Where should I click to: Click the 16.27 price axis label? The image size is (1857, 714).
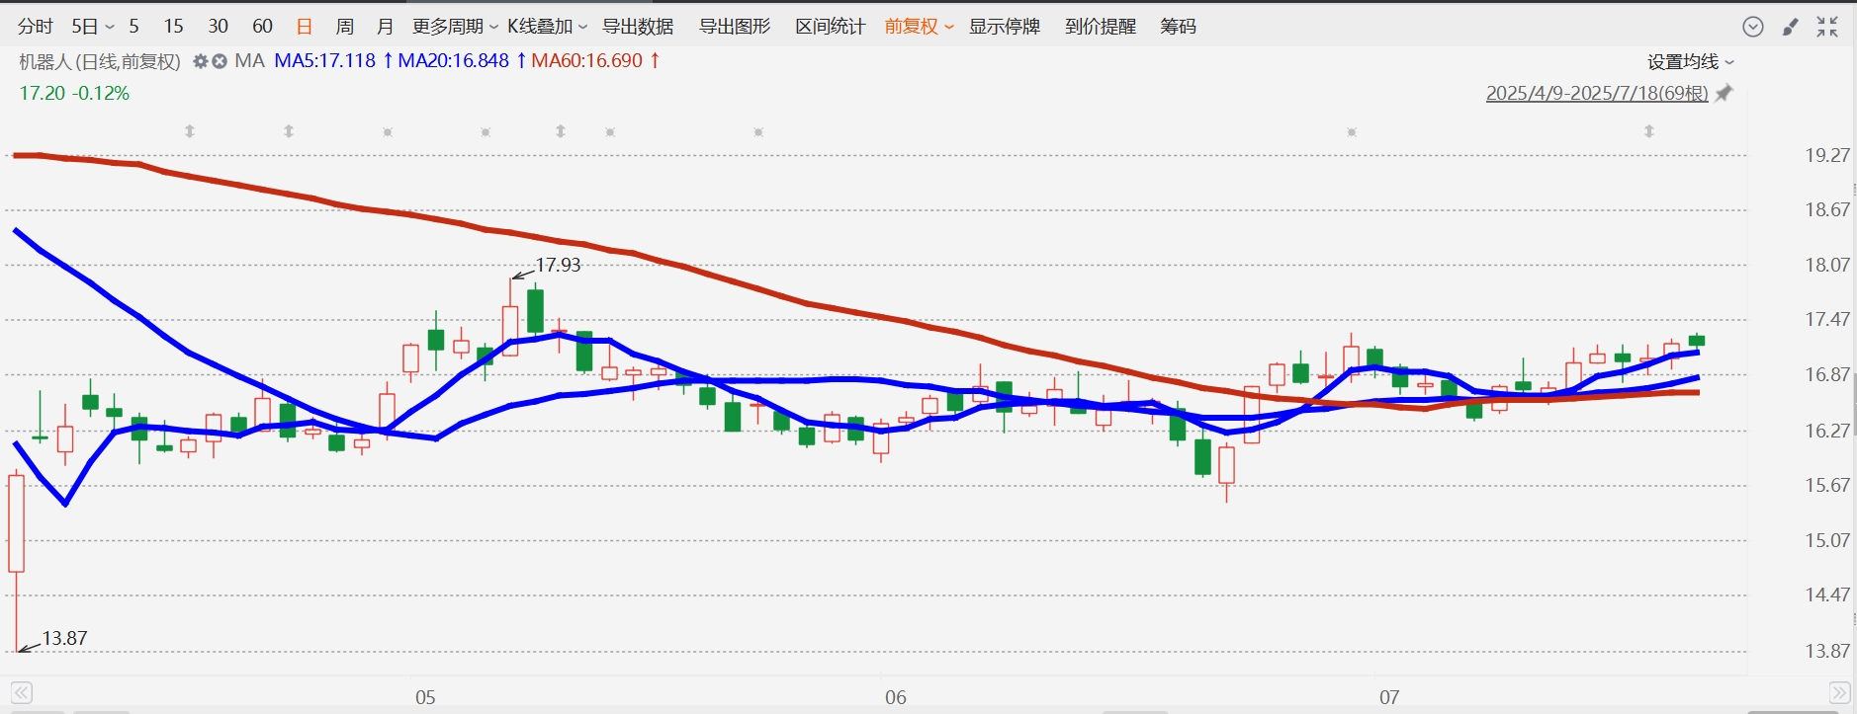point(1827,431)
